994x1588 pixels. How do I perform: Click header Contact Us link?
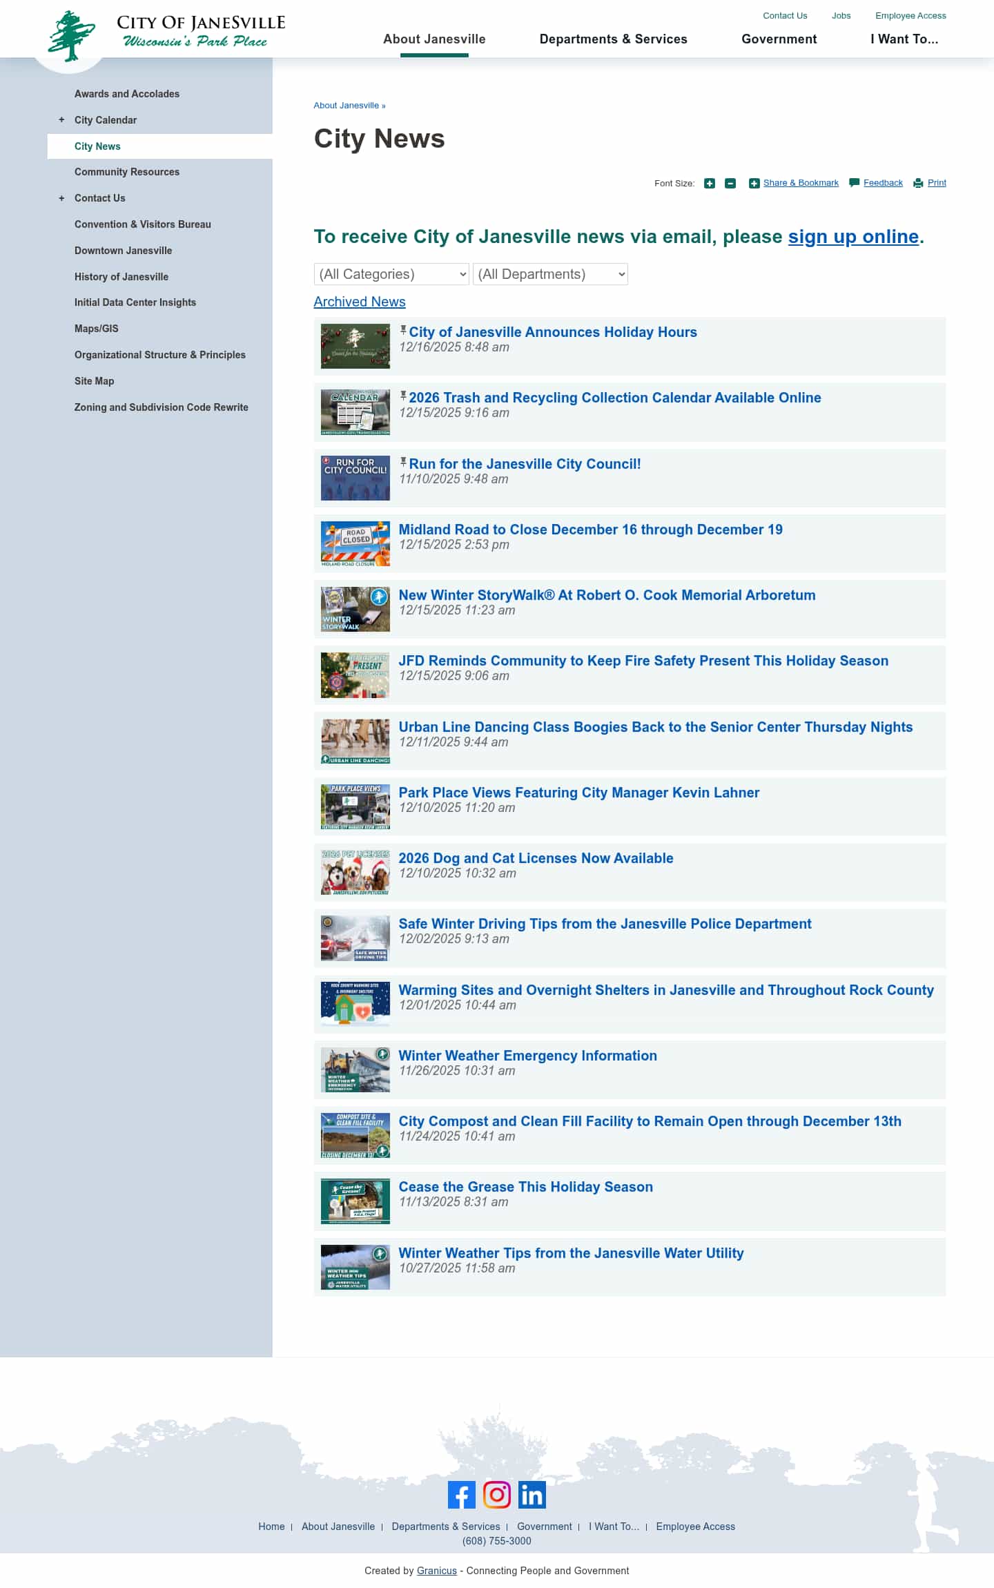point(785,16)
